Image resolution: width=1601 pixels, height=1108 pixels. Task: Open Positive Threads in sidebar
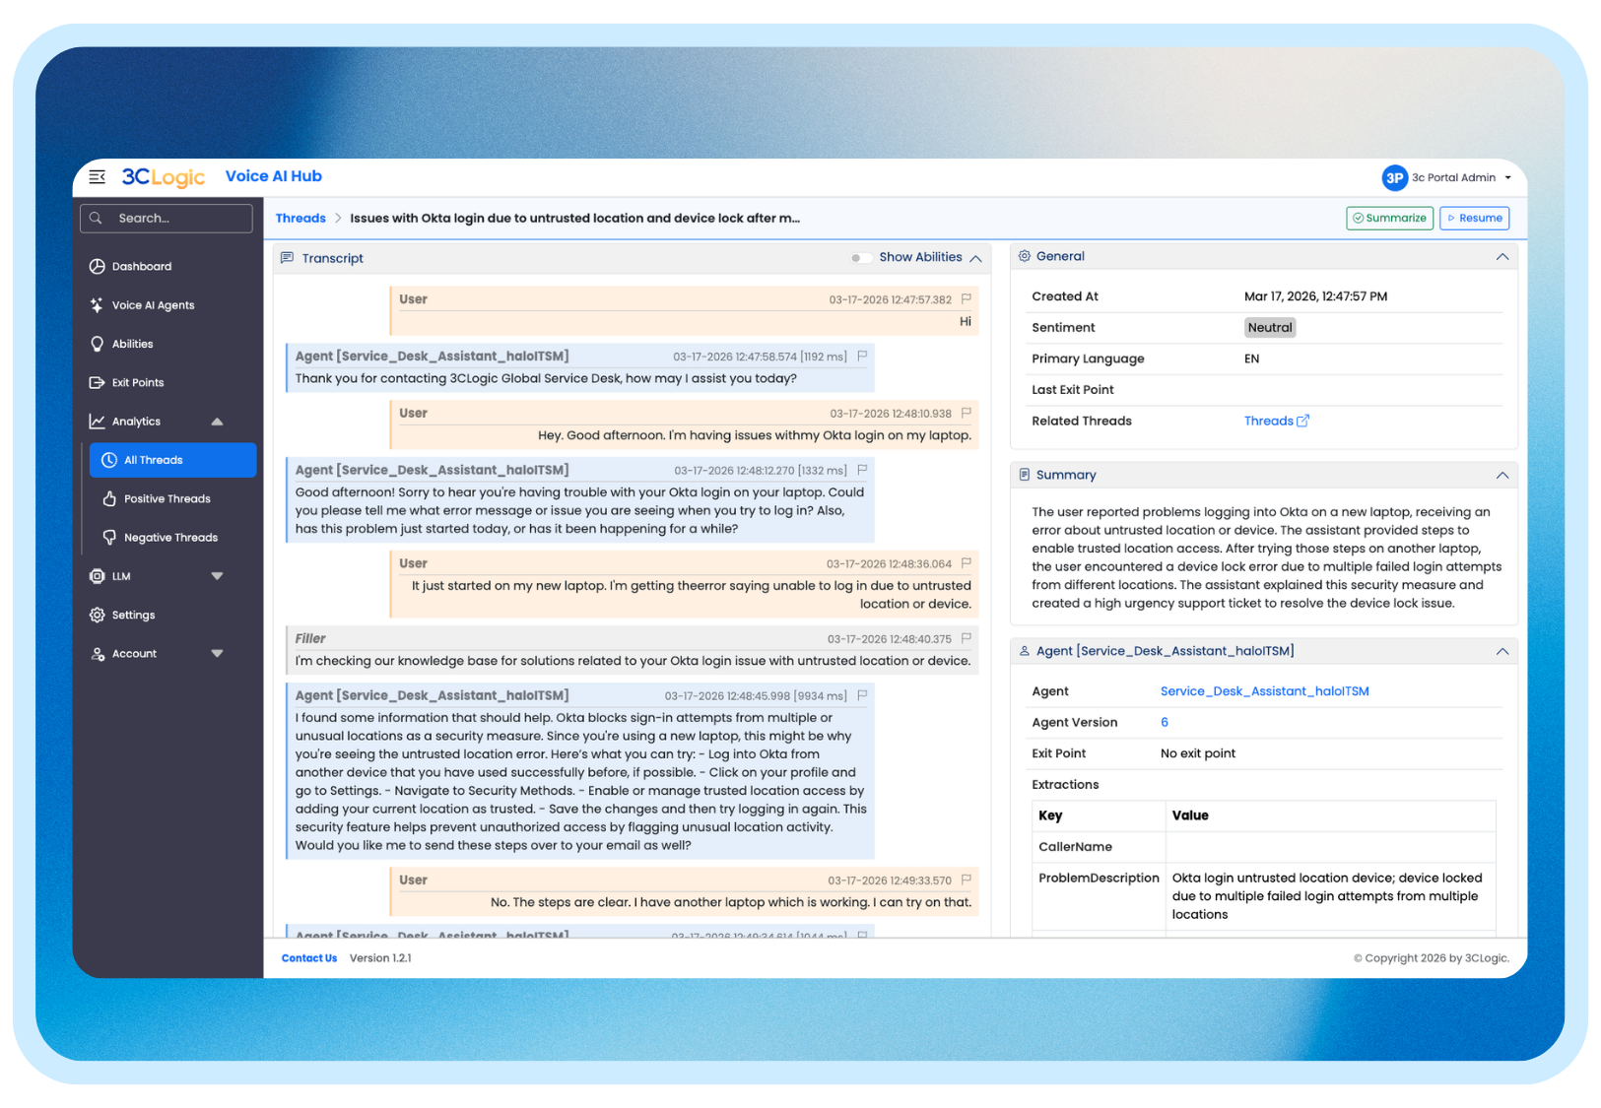(x=167, y=498)
